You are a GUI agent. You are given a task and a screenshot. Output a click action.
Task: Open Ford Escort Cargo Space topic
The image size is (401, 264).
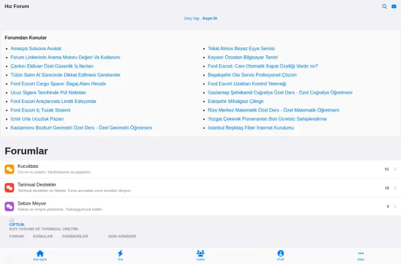58,84
